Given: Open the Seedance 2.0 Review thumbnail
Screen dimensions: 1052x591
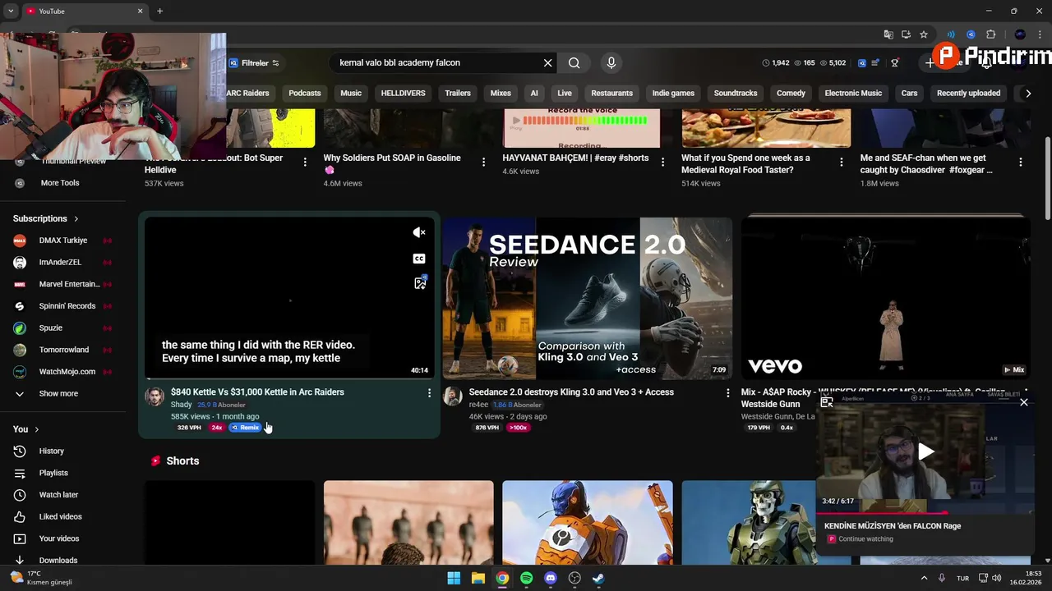Looking at the screenshot, I should tap(587, 298).
